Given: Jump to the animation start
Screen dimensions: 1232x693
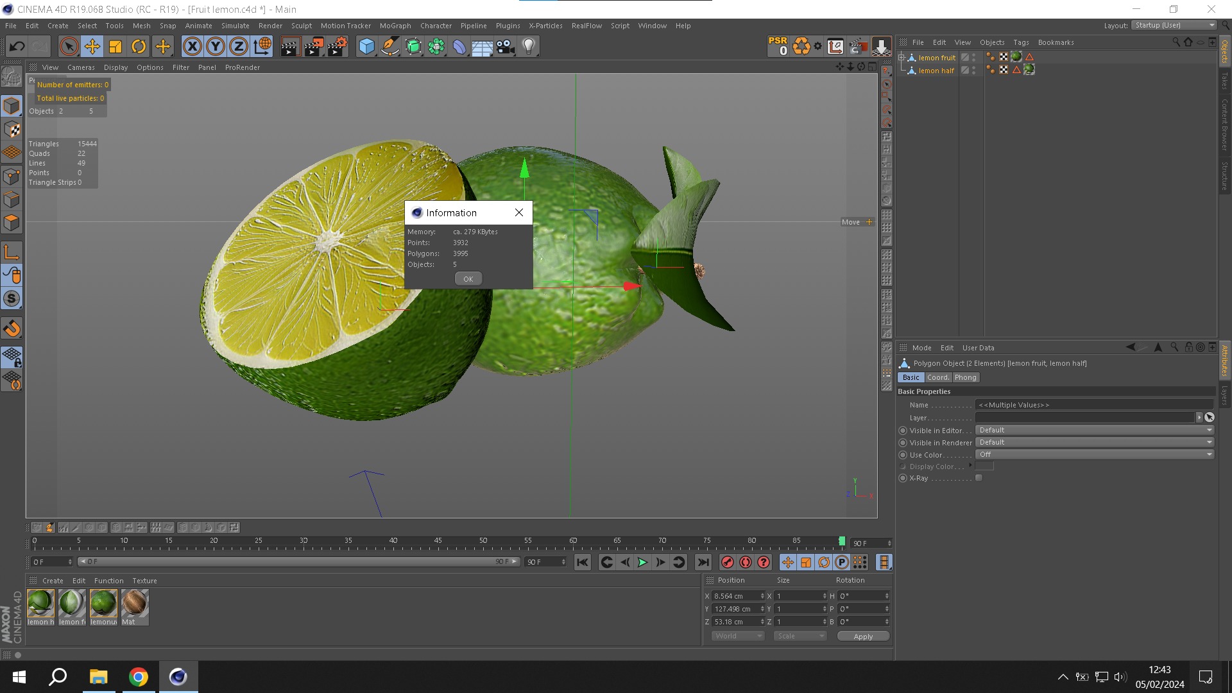Looking at the screenshot, I should 582,563.
